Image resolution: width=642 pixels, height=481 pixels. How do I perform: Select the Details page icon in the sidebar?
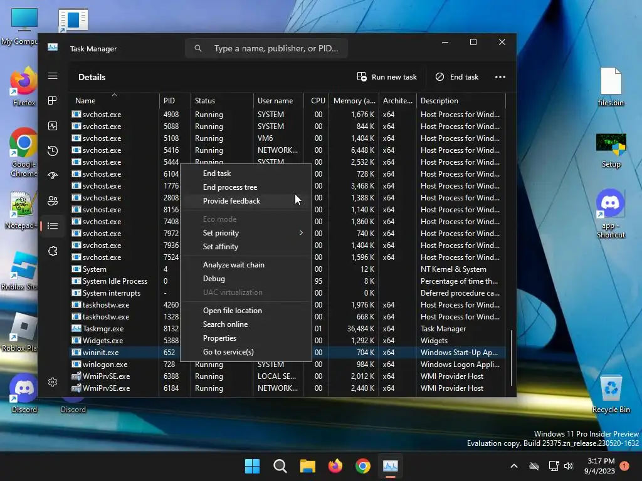[53, 225]
